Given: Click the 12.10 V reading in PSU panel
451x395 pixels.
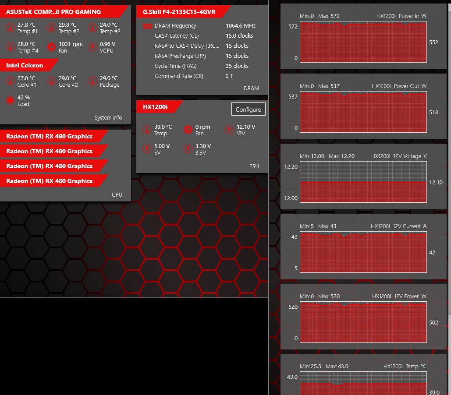Looking at the screenshot, I should tap(246, 127).
